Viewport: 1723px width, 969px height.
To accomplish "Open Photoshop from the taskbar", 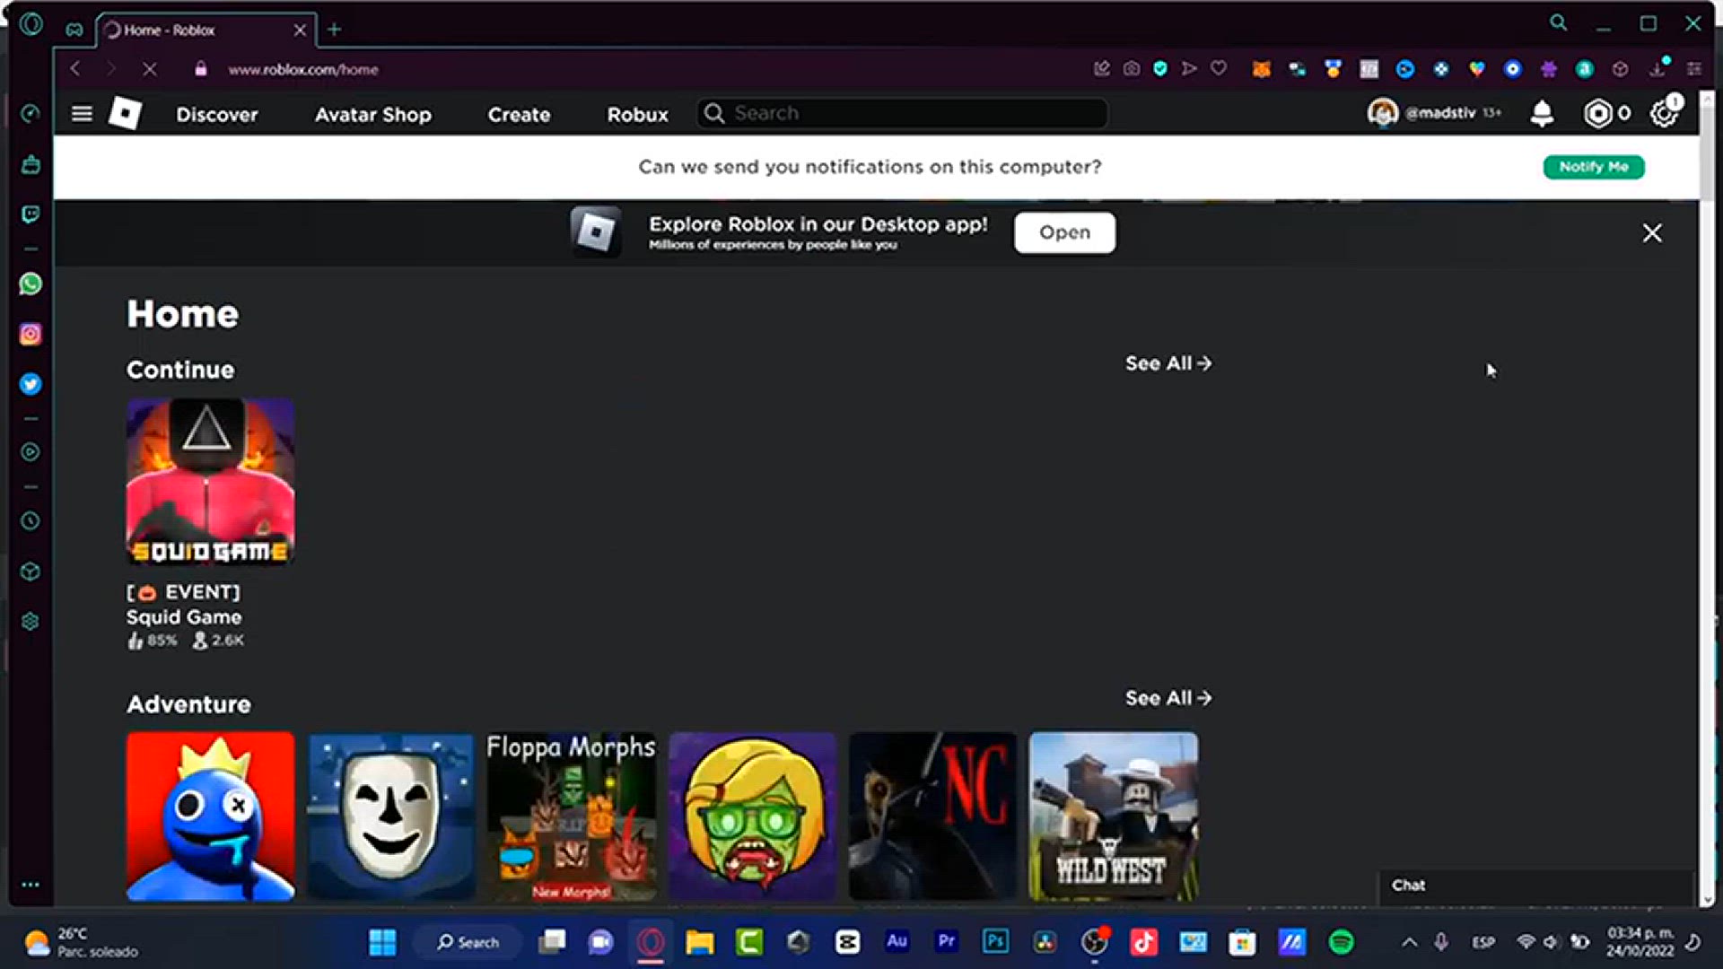I will coord(996,942).
